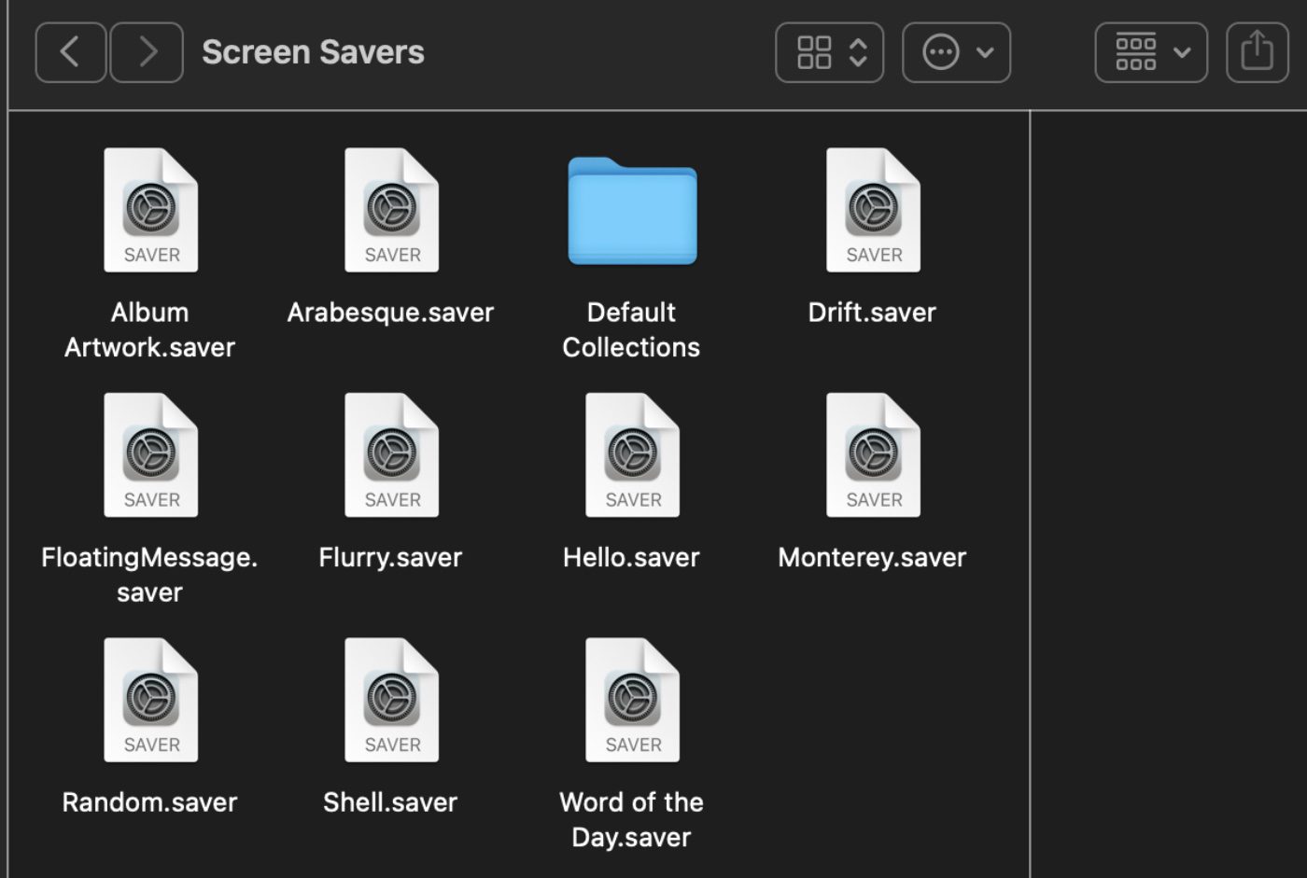
Task: Open the Default Collections folder
Action: pyautogui.click(x=632, y=211)
